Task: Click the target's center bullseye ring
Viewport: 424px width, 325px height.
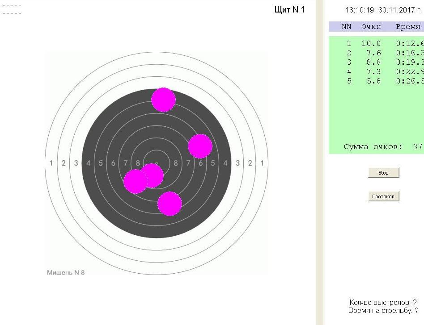Action: pyautogui.click(x=157, y=163)
